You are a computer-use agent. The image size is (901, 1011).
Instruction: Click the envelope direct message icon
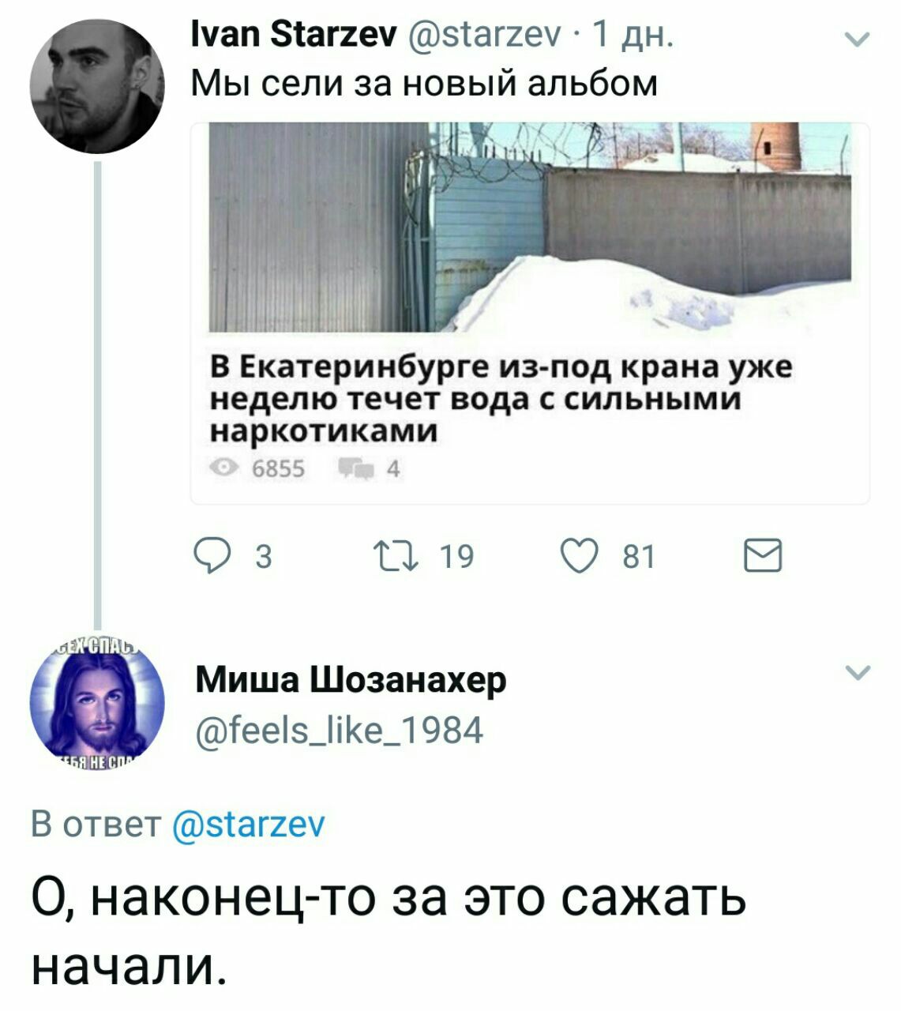pos(763,556)
